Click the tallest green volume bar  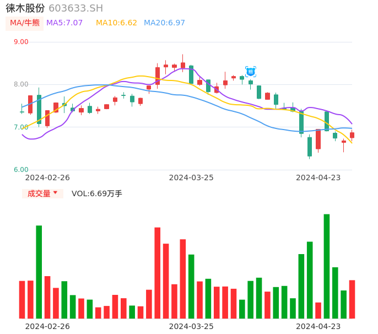(x=327, y=266)
